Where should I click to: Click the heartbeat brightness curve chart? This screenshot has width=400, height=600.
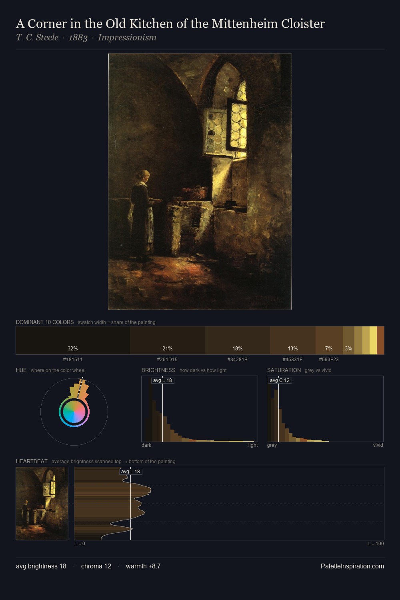[x=229, y=504]
